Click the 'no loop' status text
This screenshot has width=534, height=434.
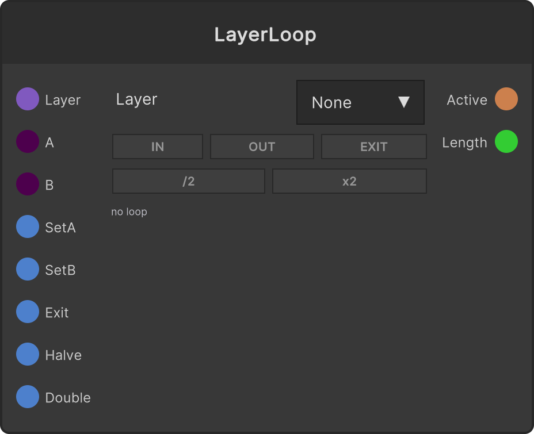point(129,212)
